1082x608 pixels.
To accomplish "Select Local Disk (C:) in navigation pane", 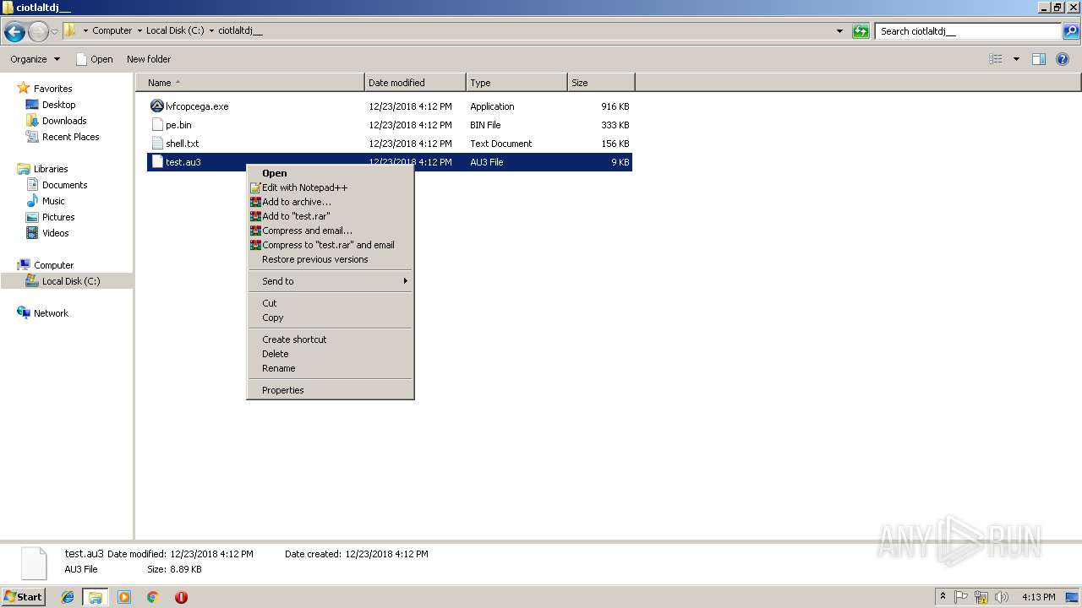I will 71,281.
